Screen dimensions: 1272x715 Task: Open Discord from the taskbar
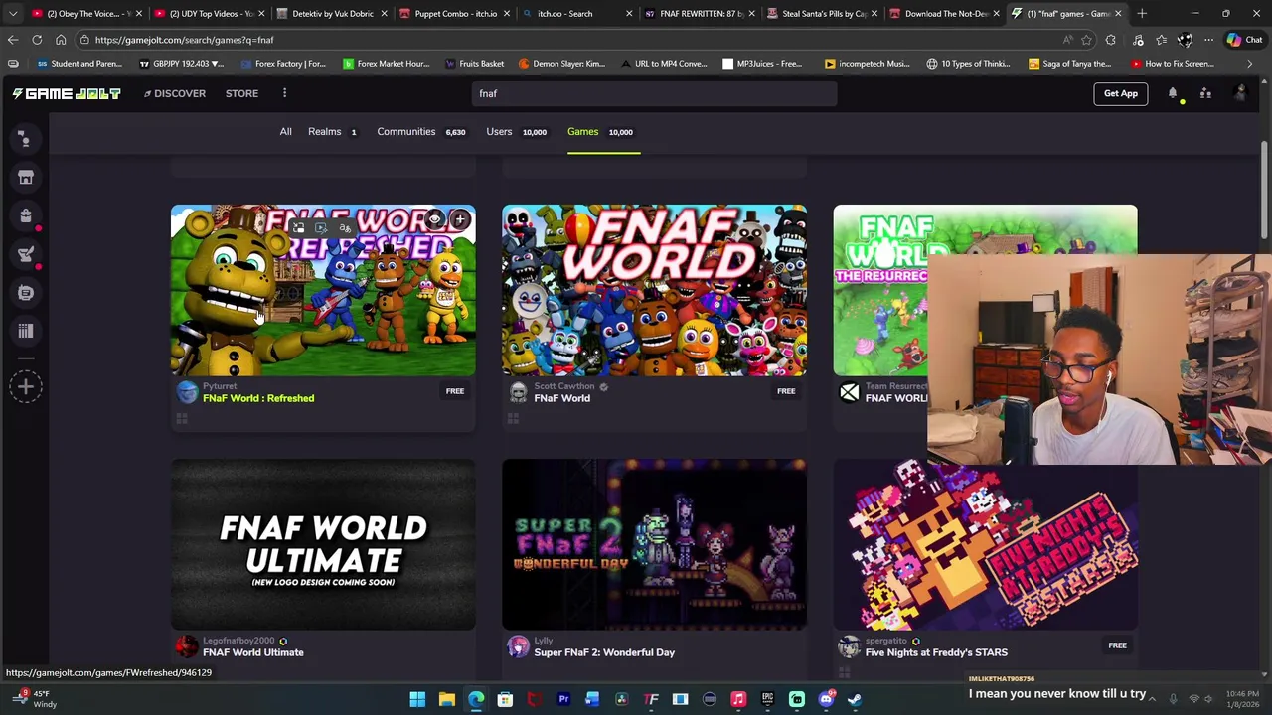pos(826,700)
